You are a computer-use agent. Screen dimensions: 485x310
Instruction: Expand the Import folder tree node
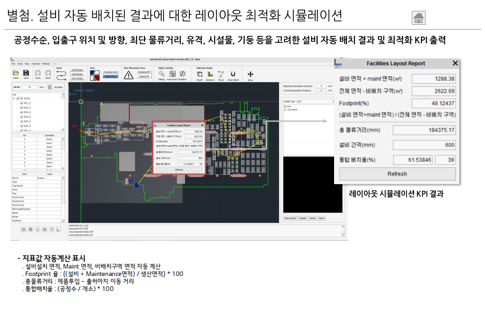click(285, 110)
